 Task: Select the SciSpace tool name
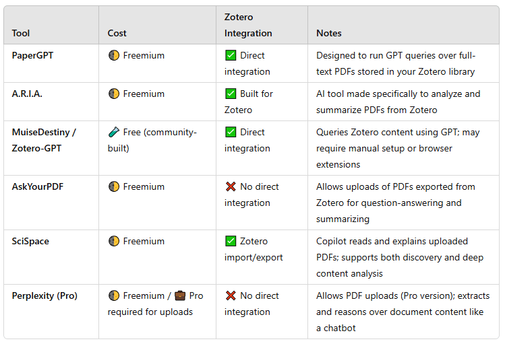coord(30,241)
